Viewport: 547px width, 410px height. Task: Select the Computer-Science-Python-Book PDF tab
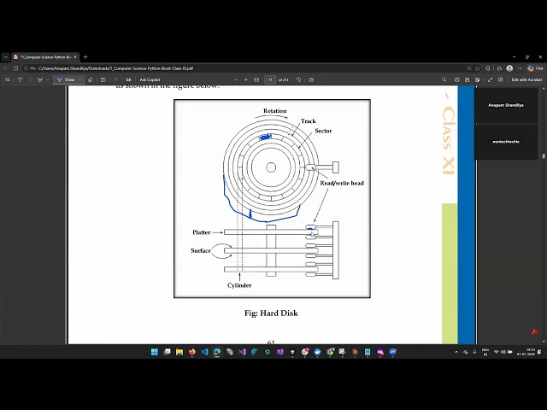44,57
